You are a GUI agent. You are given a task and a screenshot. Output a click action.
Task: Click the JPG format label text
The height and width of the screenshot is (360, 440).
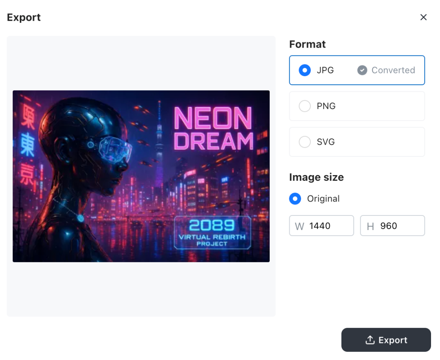click(325, 70)
